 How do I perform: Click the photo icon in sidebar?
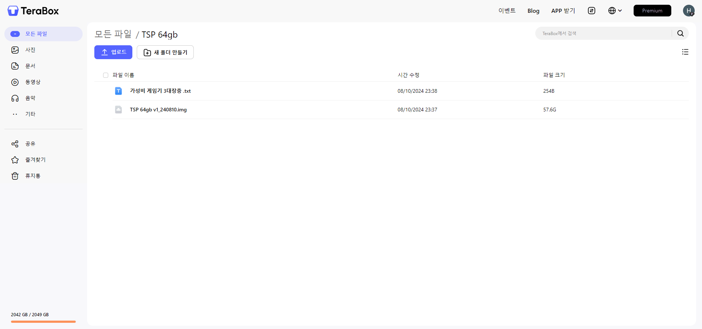pyautogui.click(x=15, y=50)
